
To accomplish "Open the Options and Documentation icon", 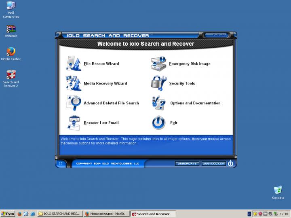I will [158, 103].
